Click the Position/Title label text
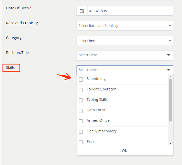 click(x=17, y=53)
